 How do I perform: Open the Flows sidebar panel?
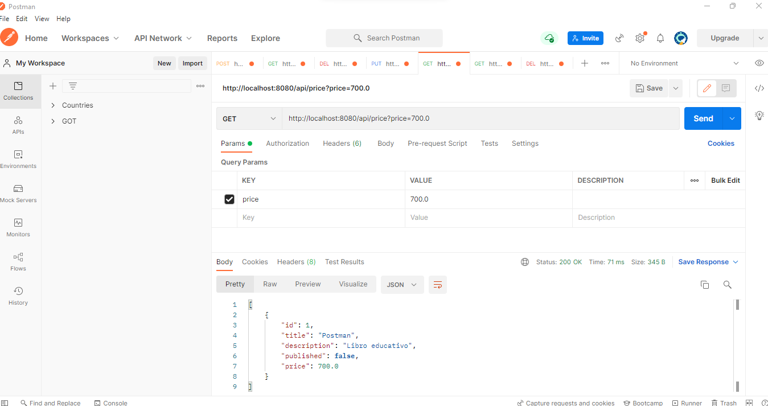18,262
